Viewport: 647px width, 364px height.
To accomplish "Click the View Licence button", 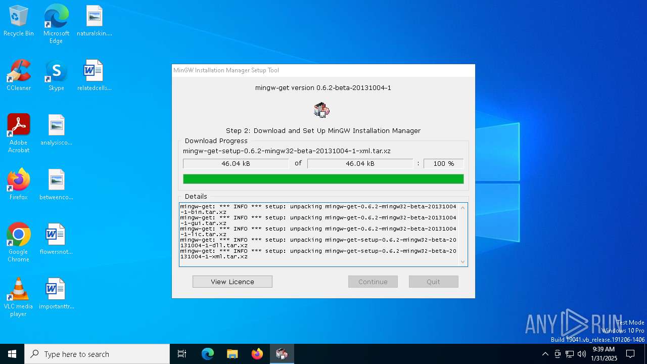I will (x=233, y=282).
